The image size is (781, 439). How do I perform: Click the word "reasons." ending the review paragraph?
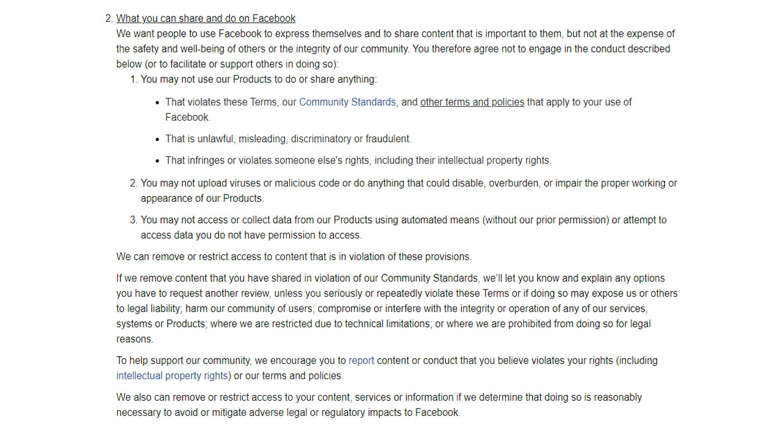(x=134, y=339)
